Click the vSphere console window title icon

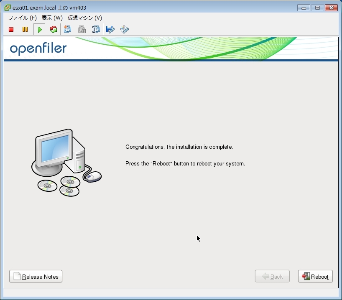(x=8, y=8)
